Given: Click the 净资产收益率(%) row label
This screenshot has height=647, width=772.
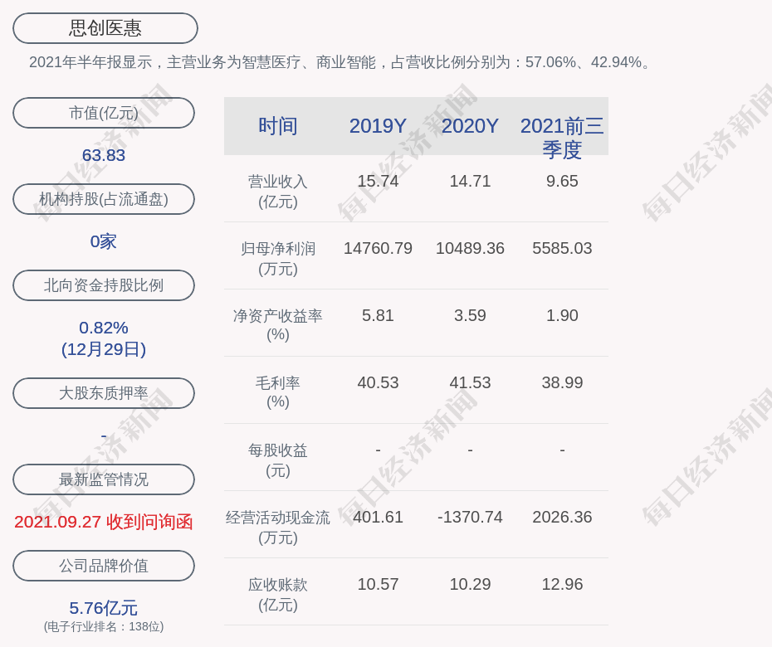Looking at the screenshot, I should pyautogui.click(x=277, y=325).
